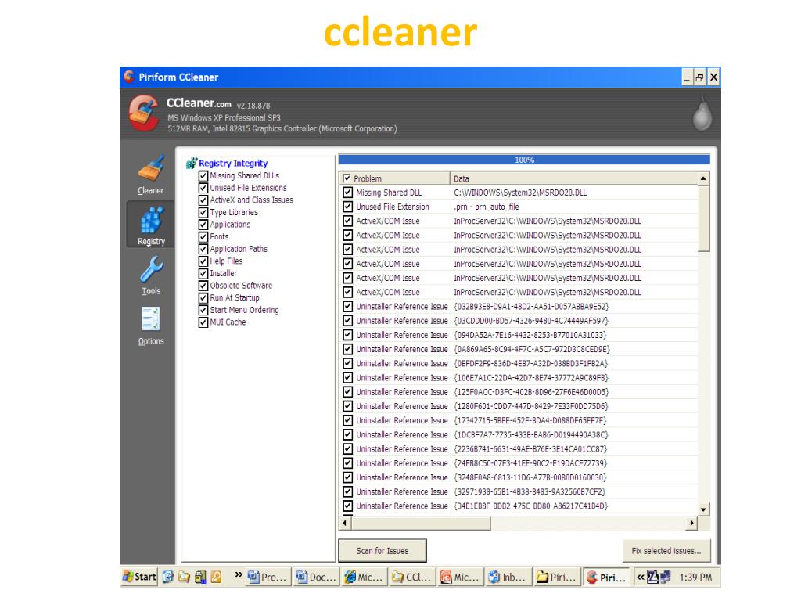Click the Registry Integrity cubes icon
The height and width of the screenshot is (601, 801).
192,164
